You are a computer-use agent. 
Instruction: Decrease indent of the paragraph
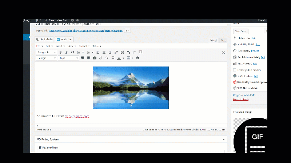pos(83,58)
